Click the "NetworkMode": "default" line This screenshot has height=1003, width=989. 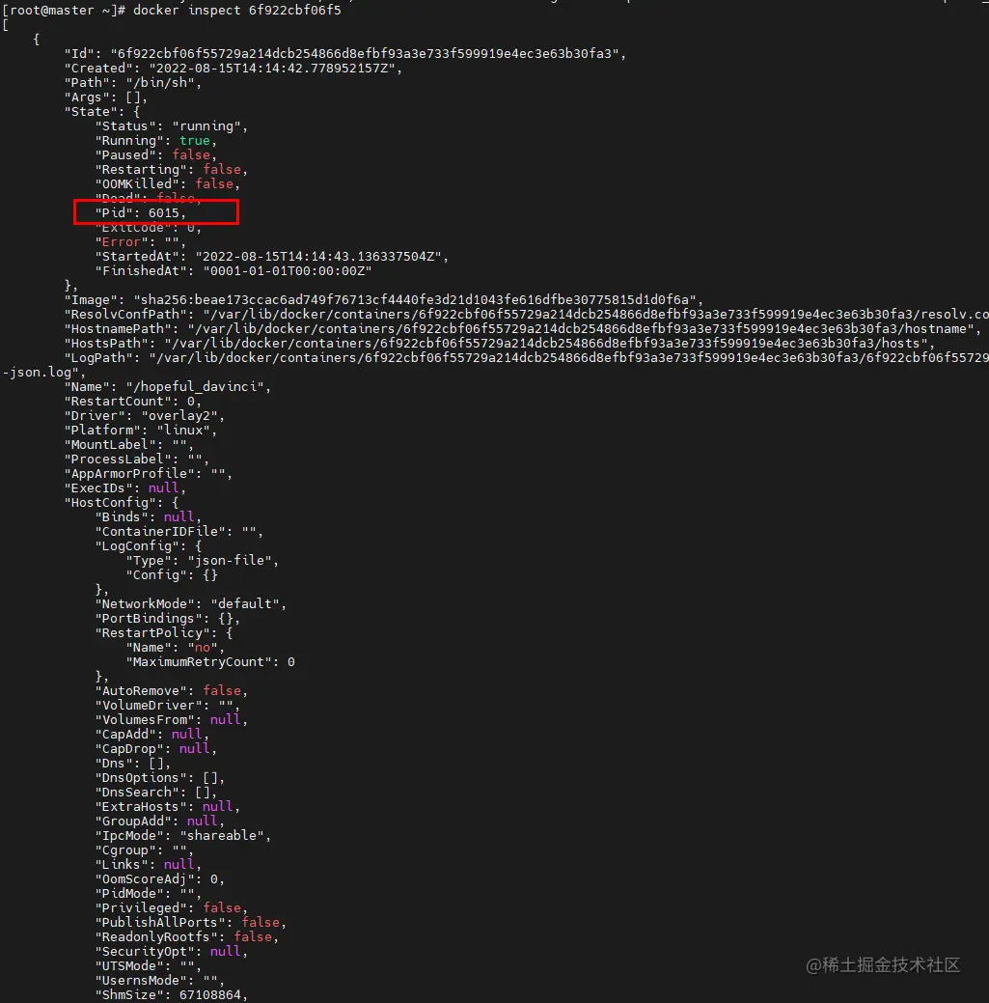(191, 604)
